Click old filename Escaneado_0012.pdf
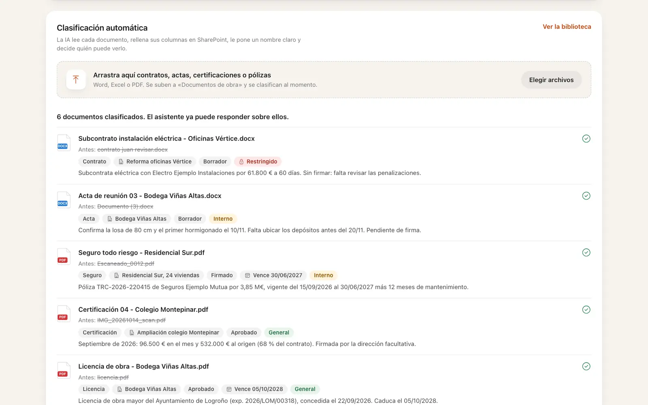The image size is (648, 405). pyautogui.click(x=126, y=264)
